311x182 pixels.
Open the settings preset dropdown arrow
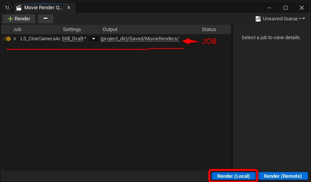pyautogui.click(x=94, y=39)
